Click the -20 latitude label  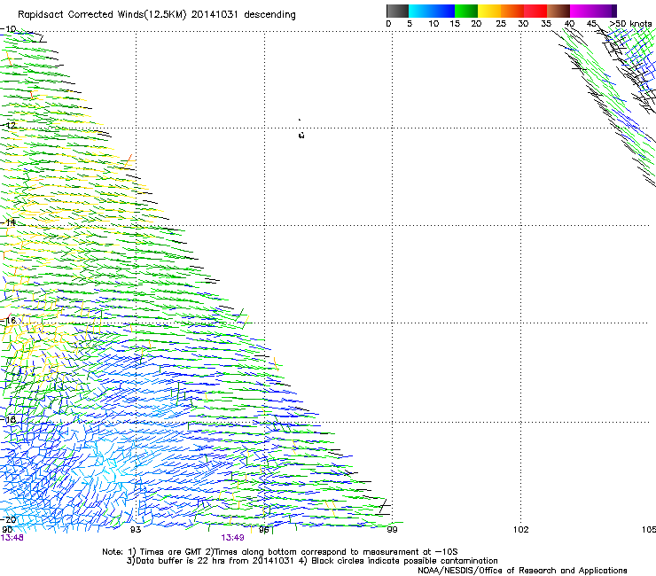click(x=8, y=519)
